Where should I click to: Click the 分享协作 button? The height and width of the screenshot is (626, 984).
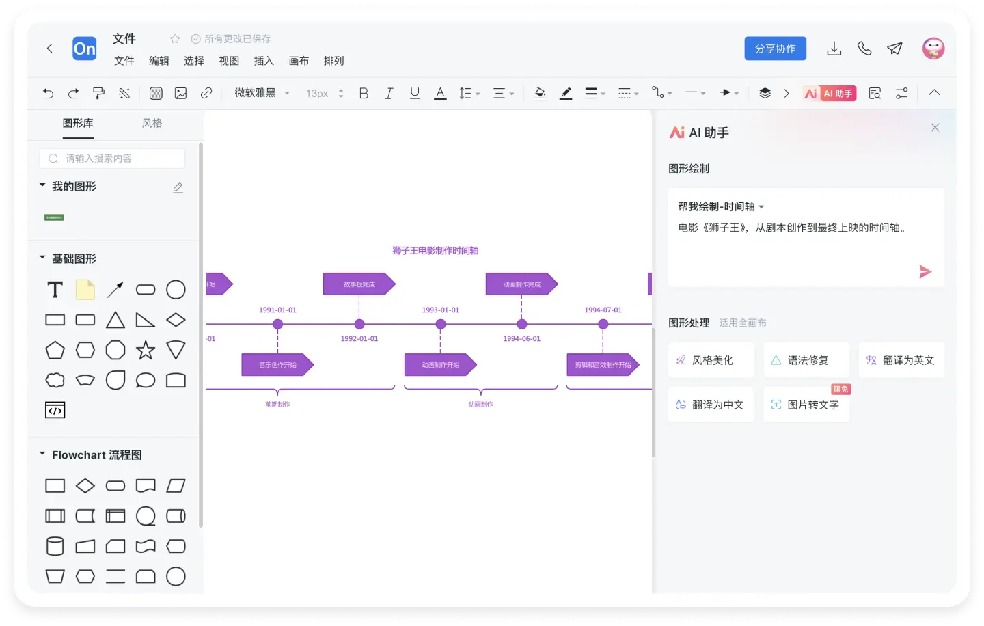tap(775, 49)
